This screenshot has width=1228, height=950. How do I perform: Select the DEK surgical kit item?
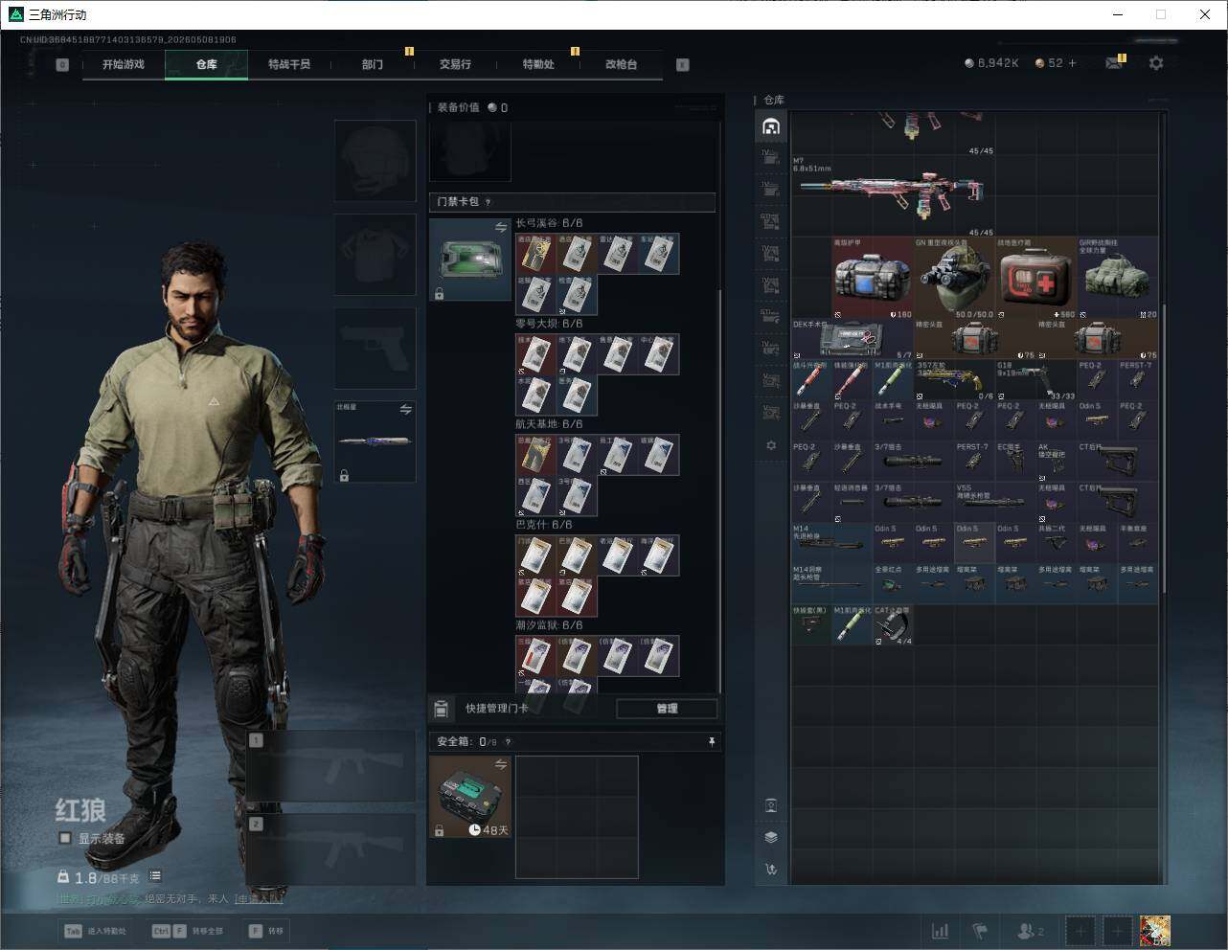point(853,339)
